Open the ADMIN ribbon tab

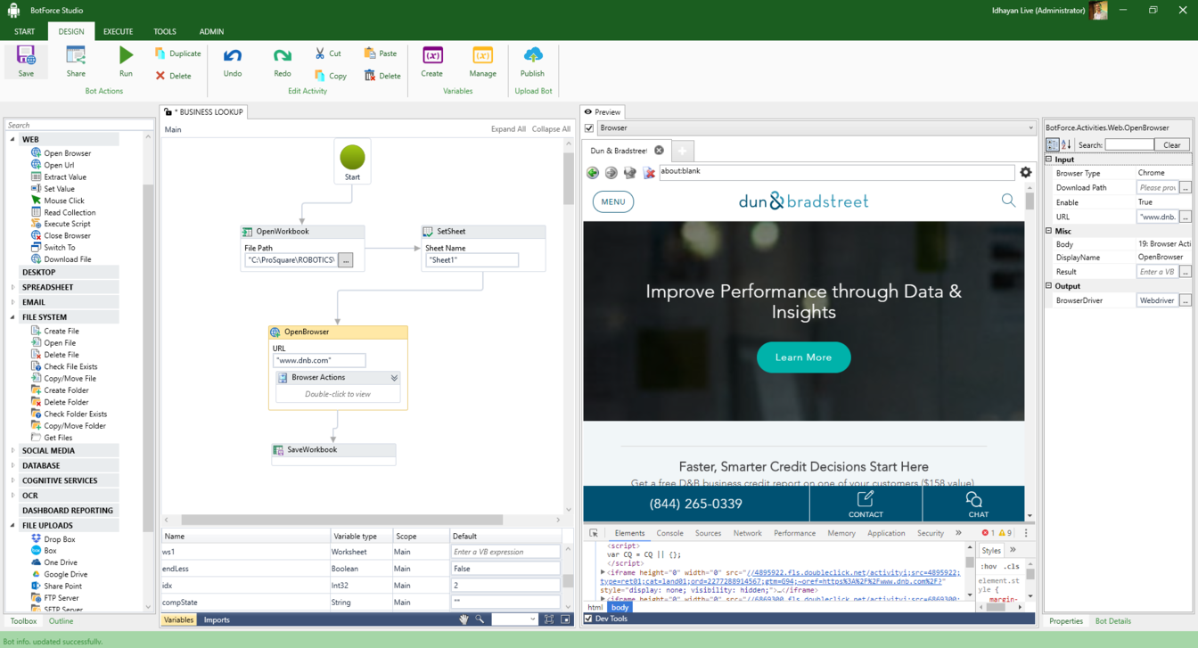pos(211,31)
